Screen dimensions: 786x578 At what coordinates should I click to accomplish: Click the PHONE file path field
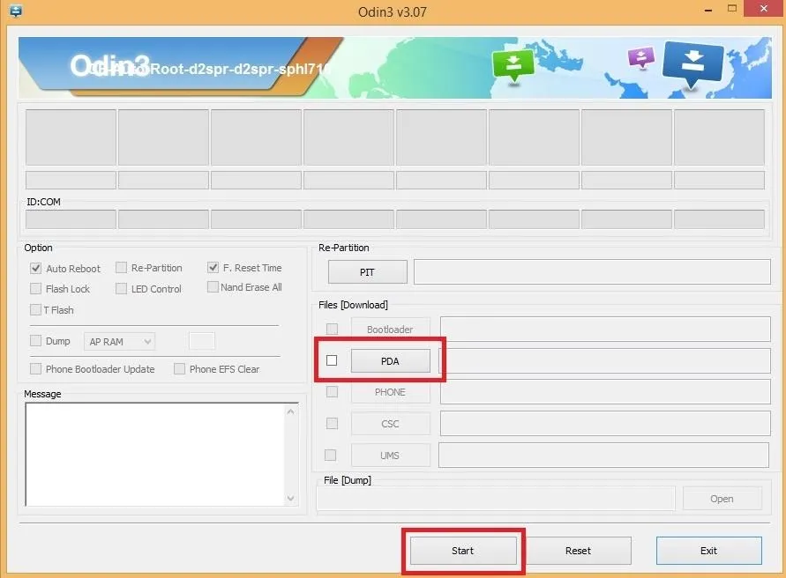(605, 392)
